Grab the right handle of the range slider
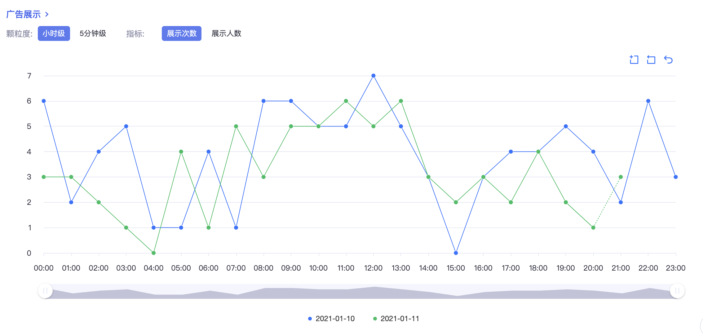The image size is (703, 336). (677, 291)
